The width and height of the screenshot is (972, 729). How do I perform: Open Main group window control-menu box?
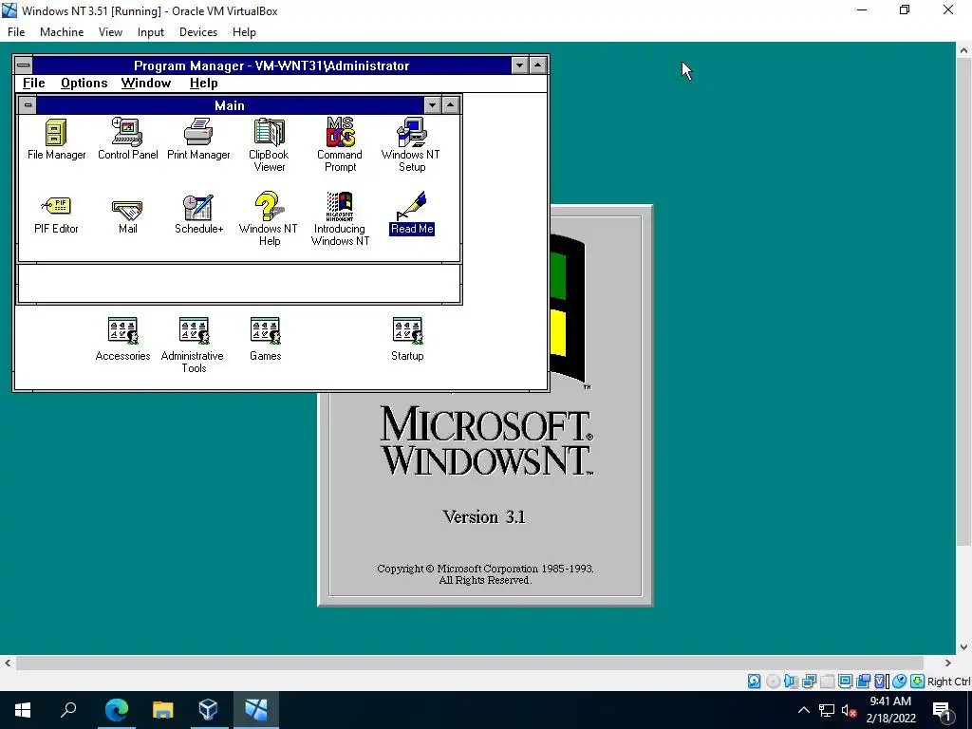(x=28, y=105)
